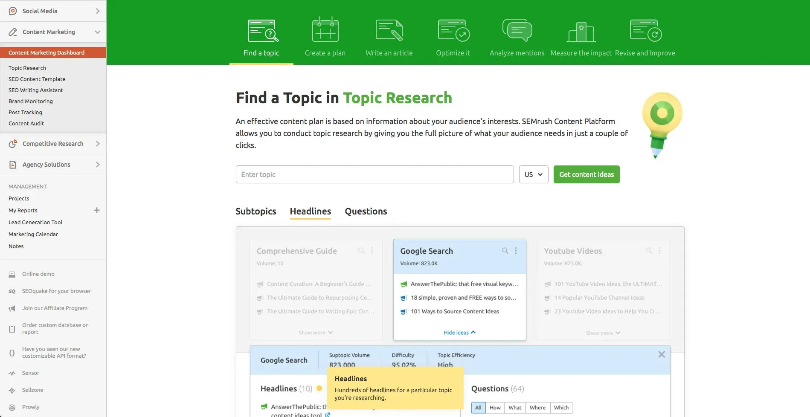The height and width of the screenshot is (417, 810).
Task: Show more in Youtube Videos card
Action: coord(603,333)
